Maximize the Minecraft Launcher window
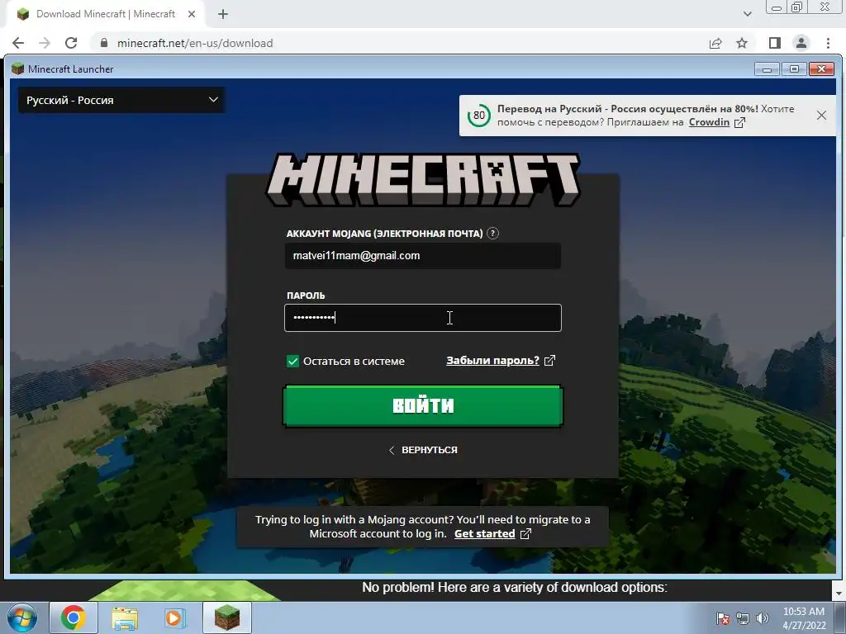Image resolution: width=846 pixels, height=634 pixels. click(x=794, y=69)
